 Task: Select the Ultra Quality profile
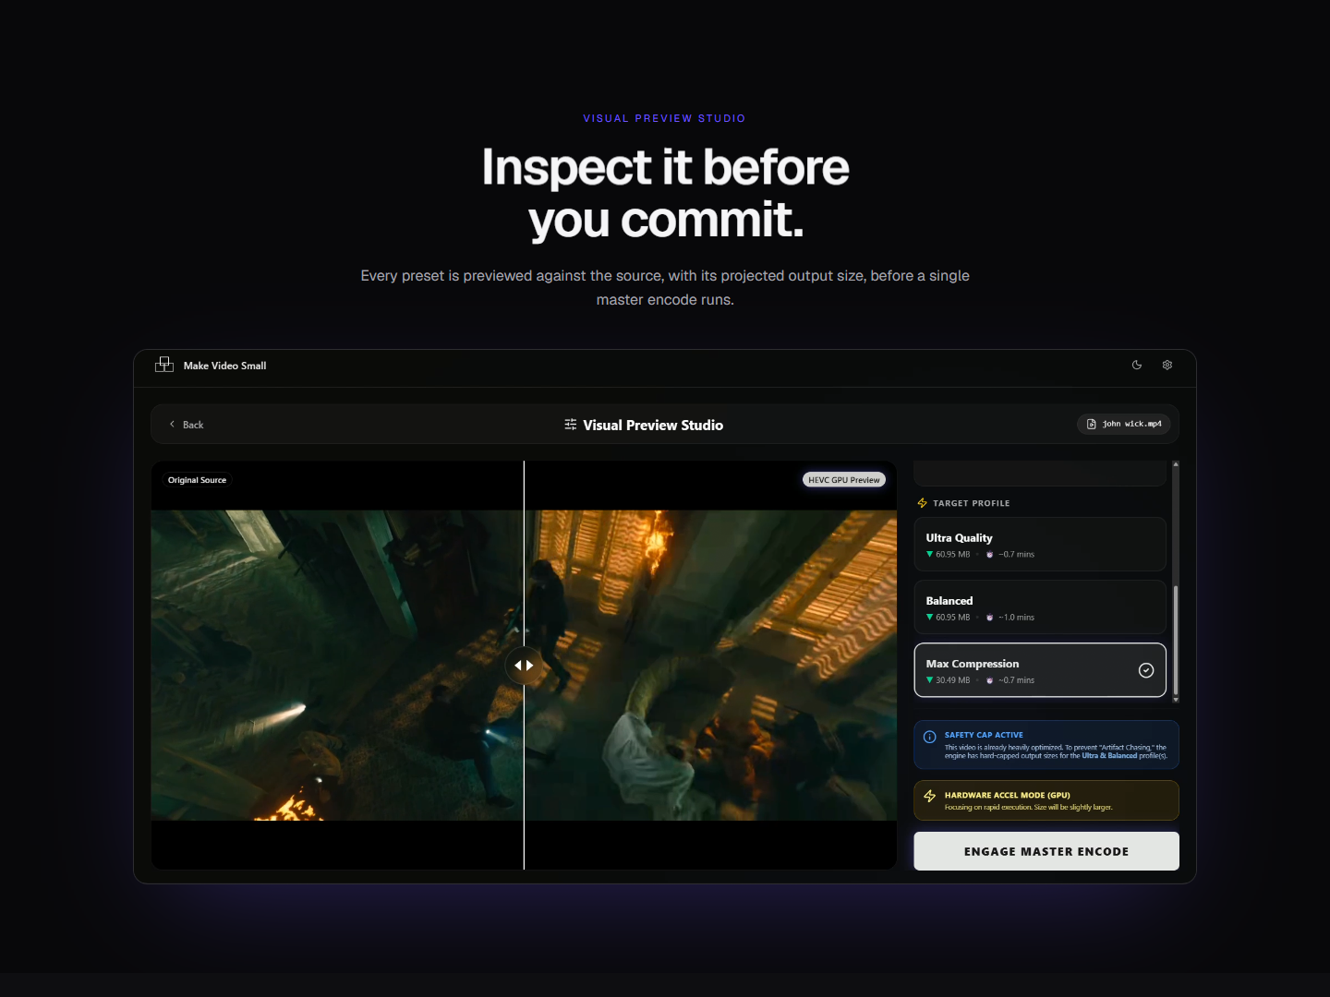pyautogui.click(x=1040, y=545)
